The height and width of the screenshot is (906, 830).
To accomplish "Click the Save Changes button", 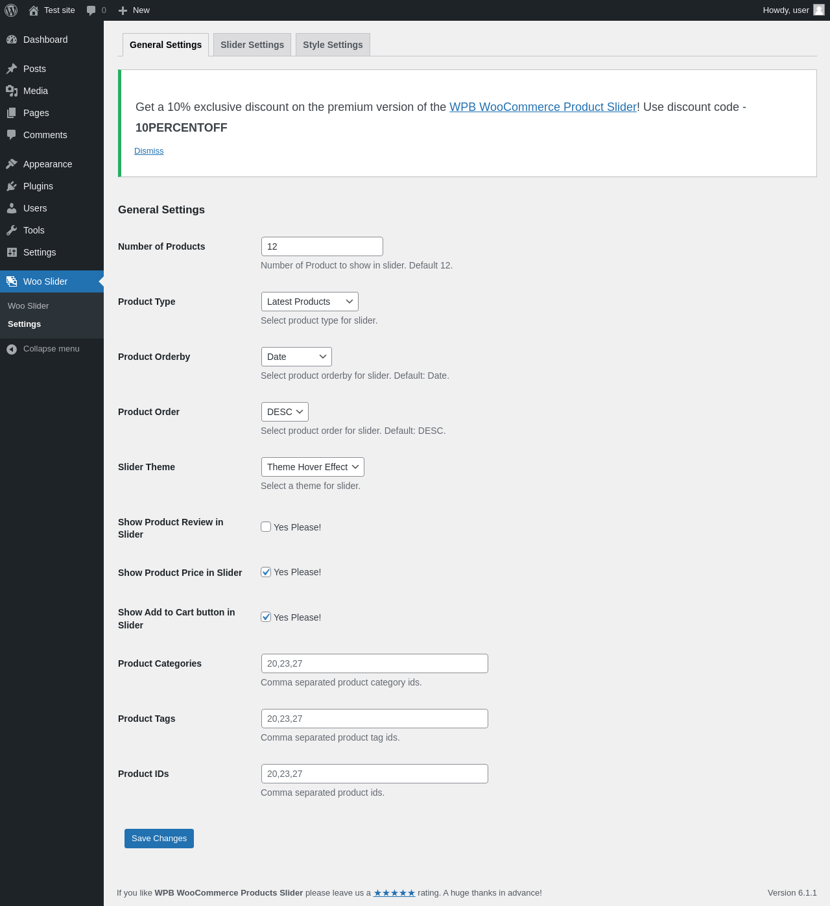I will pyautogui.click(x=159, y=839).
